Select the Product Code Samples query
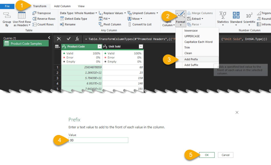Viewport: 271px width, 165px height. click(x=26, y=43)
